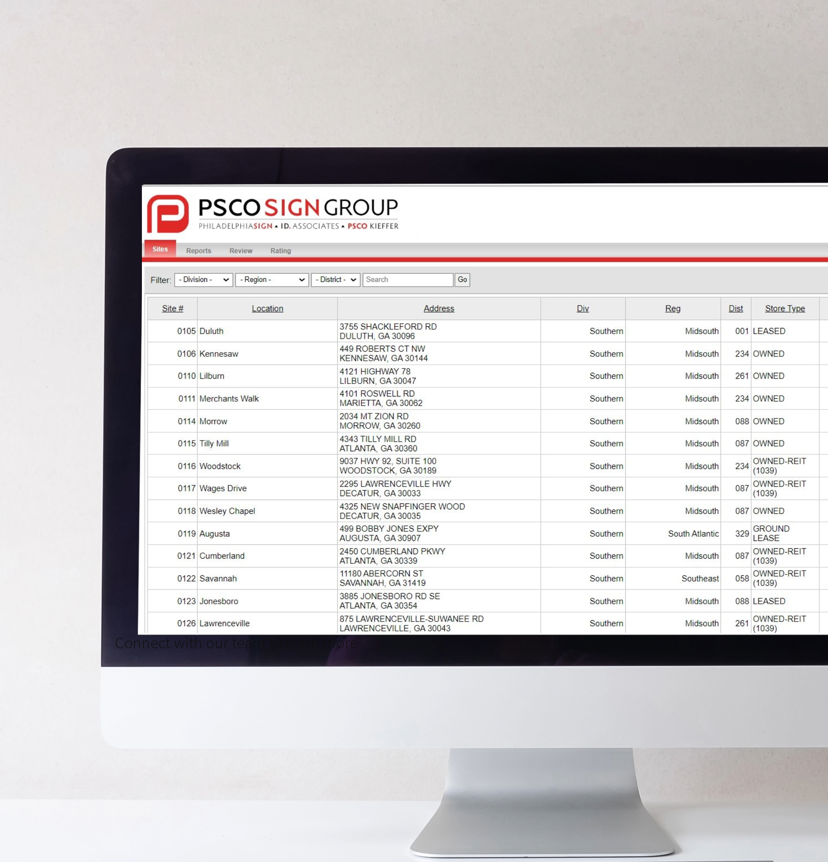Image resolution: width=828 pixels, height=862 pixels.
Task: Click the Location column header
Action: 267,308
